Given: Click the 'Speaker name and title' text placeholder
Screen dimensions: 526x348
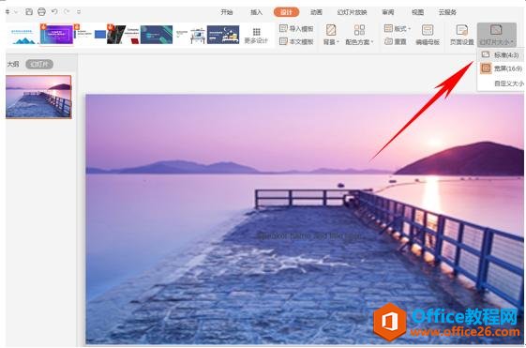Looking at the screenshot, I should click(x=309, y=236).
